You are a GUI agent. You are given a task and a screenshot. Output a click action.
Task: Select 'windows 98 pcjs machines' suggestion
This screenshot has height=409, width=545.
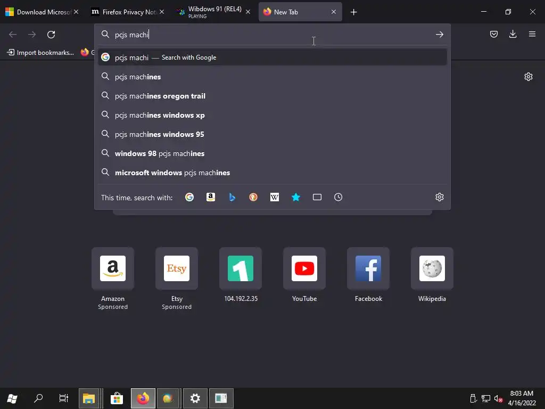[x=272, y=153]
